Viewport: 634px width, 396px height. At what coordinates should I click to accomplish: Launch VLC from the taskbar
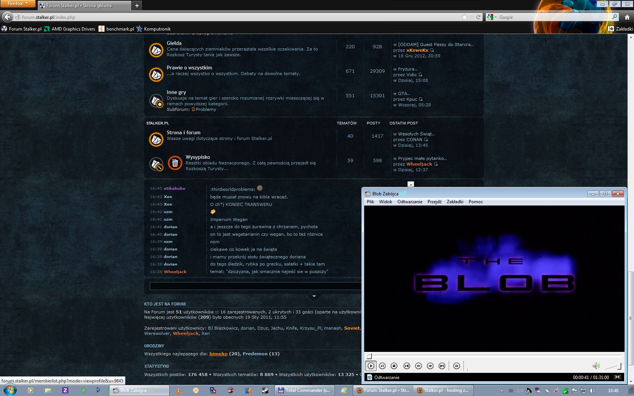pyautogui.click(x=179, y=390)
